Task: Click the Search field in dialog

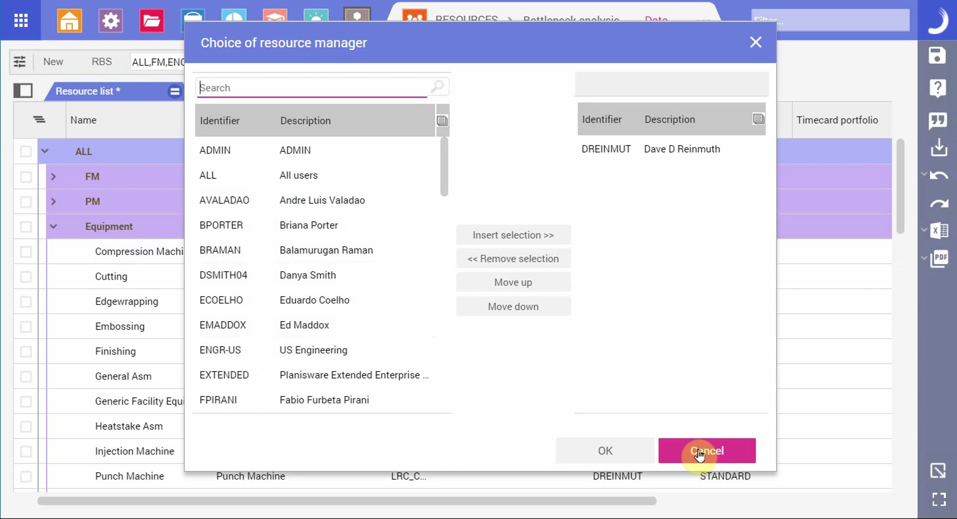Action: 313,88
